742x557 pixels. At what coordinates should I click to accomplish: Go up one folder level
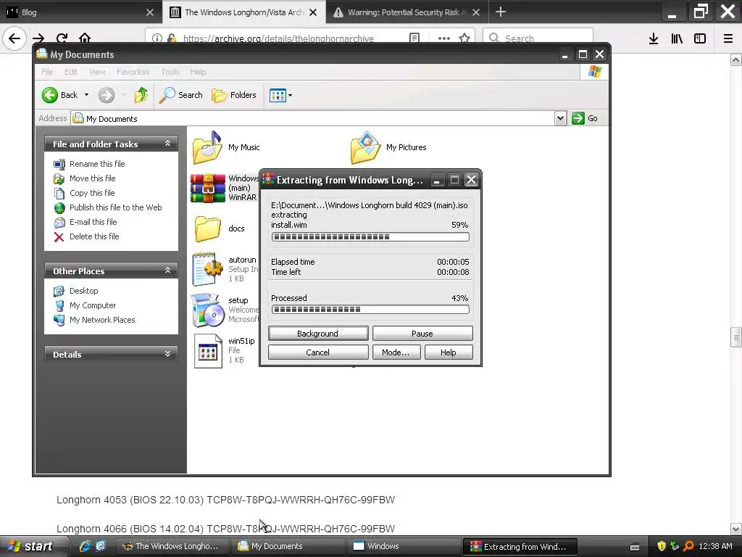(141, 95)
